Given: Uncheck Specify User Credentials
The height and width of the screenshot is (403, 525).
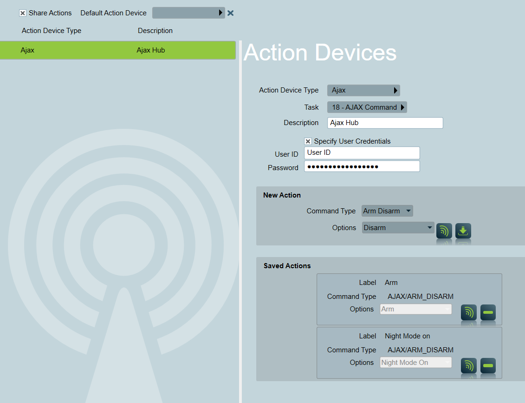Looking at the screenshot, I should click(x=308, y=141).
